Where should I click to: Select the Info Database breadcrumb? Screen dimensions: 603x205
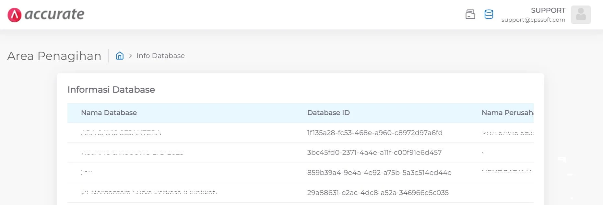coord(160,56)
